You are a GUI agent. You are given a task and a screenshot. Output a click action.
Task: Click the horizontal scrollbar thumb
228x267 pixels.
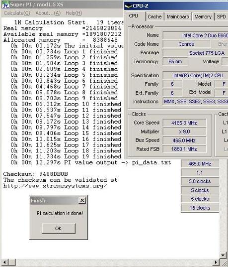[12, 263]
